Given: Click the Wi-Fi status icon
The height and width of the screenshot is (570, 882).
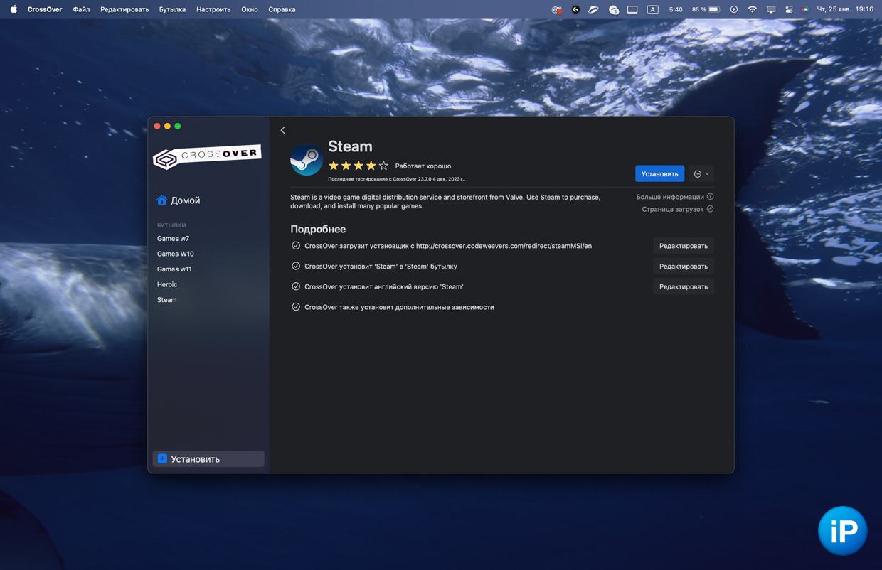Looking at the screenshot, I should tap(752, 9).
